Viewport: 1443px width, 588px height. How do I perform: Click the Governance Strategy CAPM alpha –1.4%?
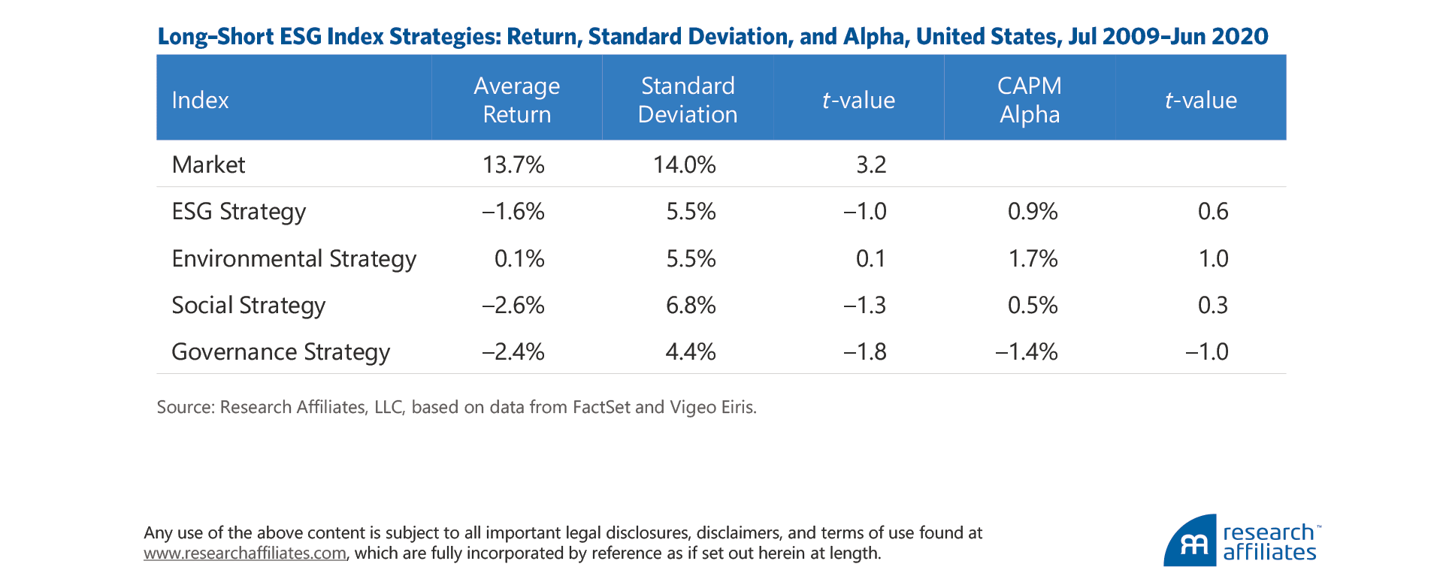[1027, 352]
